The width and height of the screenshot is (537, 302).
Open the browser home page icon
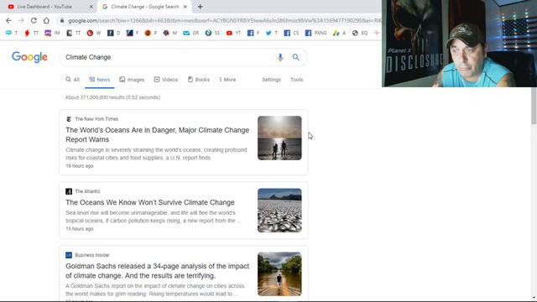[46, 20]
